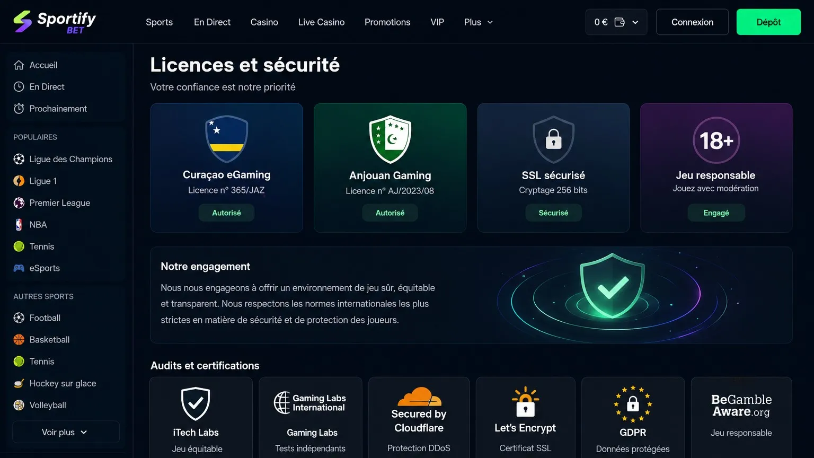Click the Engagé badge on Jeu responsable card
This screenshot has height=458, width=814.
[716, 213]
